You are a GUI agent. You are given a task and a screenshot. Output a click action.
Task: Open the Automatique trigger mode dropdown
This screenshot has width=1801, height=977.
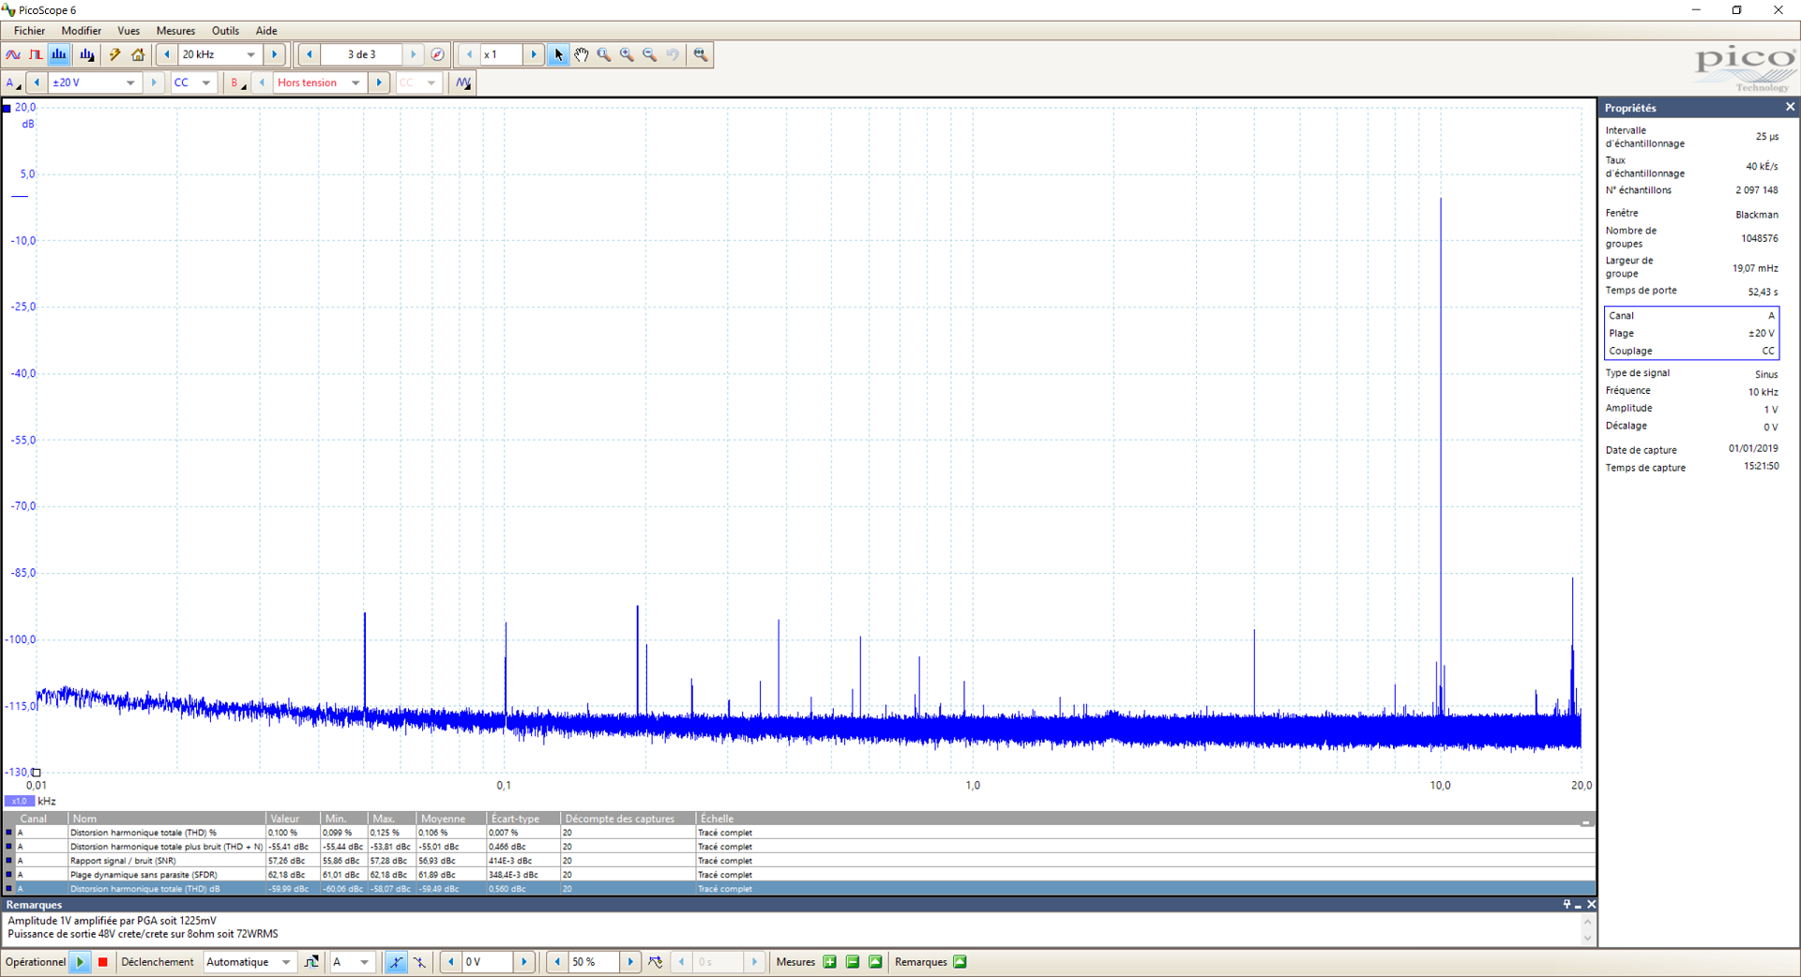pyautogui.click(x=286, y=962)
